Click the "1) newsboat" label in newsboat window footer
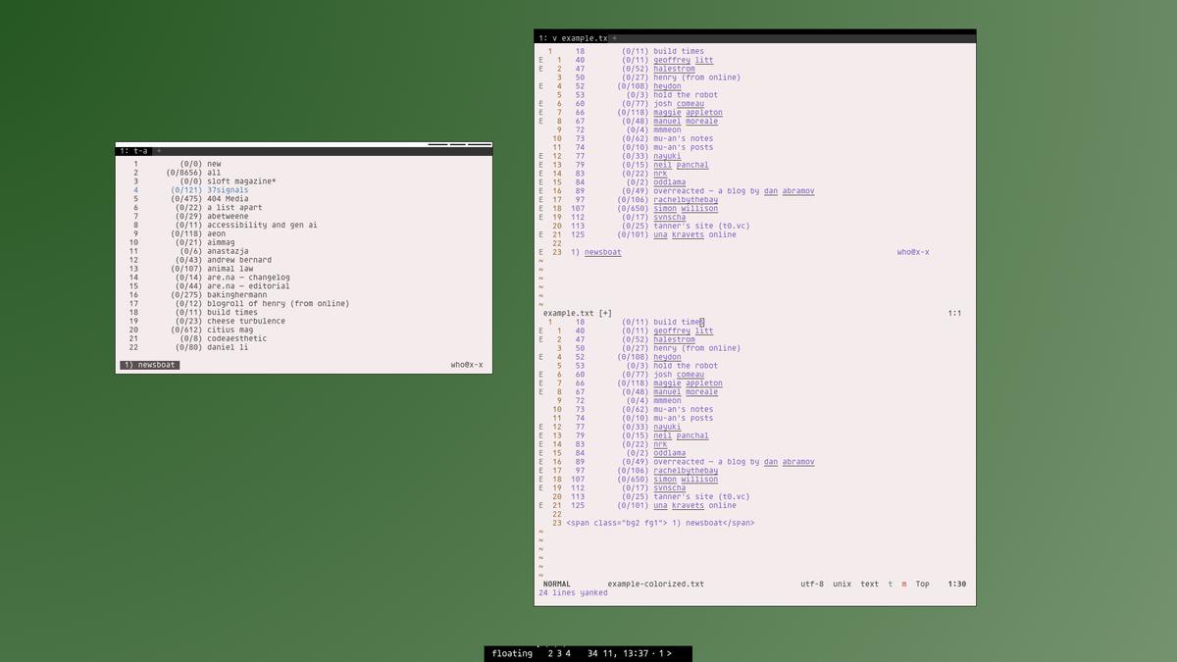Viewport: 1177px width, 662px height. click(150, 365)
